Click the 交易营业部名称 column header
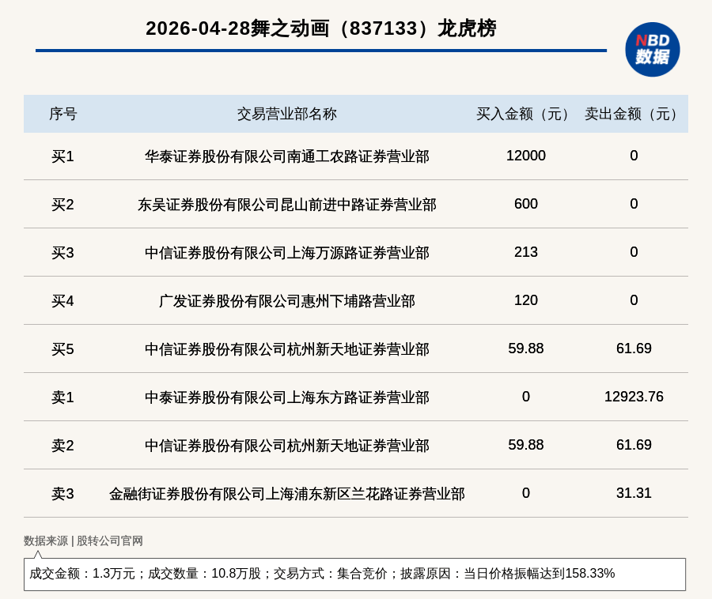Viewport: 712px width, 599px height. click(x=287, y=114)
